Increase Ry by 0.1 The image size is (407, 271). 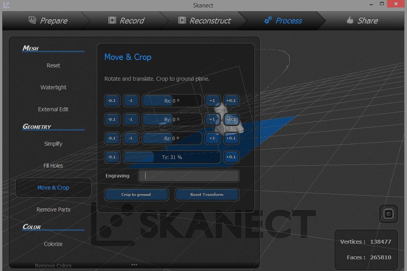pos(231,119)
